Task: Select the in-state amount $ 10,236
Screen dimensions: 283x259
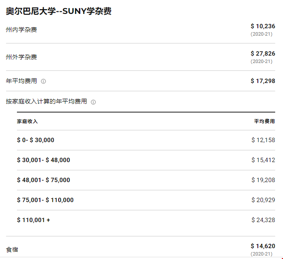Action: [263, 26]
